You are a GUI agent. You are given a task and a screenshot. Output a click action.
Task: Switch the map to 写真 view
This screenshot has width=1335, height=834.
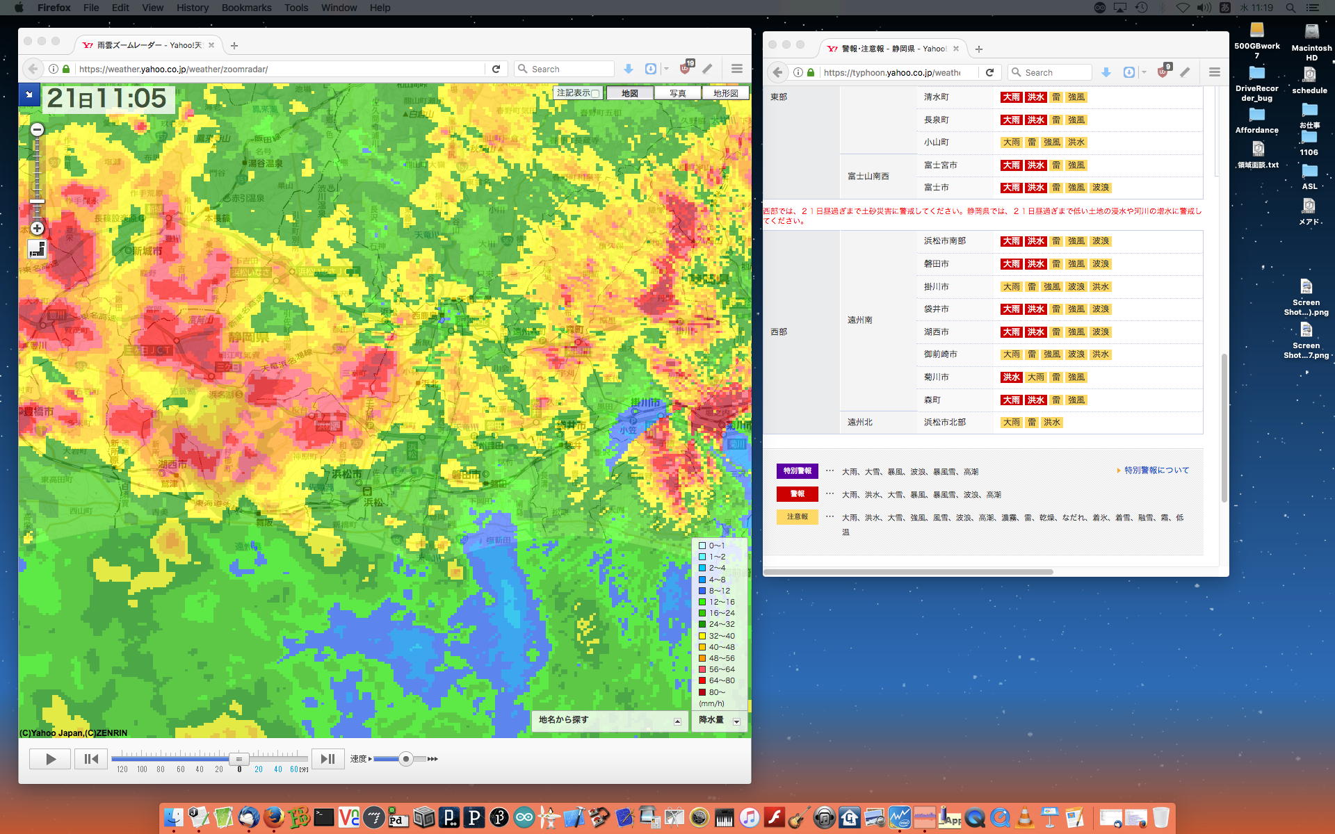pos(677,93)
